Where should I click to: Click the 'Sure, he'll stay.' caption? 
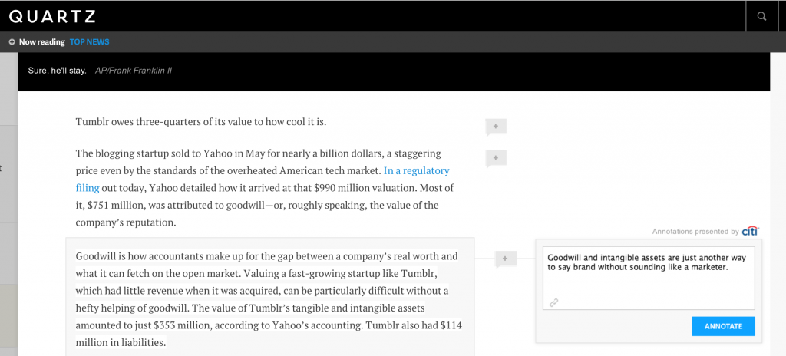(57, 71)
